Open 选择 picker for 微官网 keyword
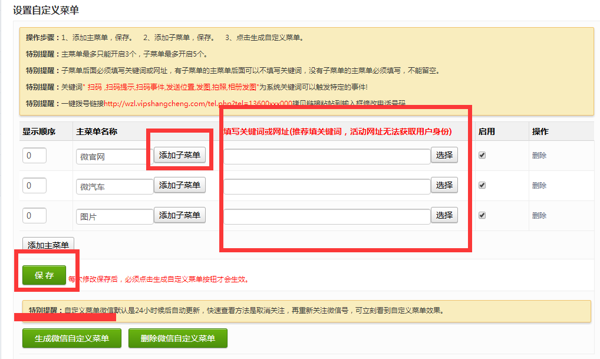The width and height of the screenshot is (600, 359). pos(444,156)
